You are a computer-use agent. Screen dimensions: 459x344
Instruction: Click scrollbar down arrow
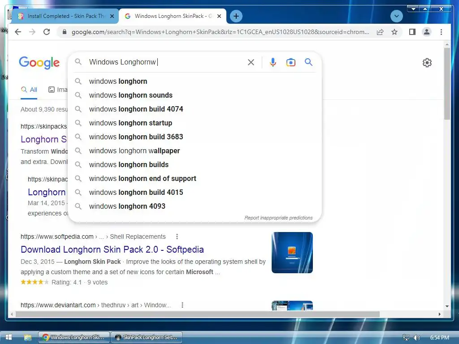coord(447,306)
